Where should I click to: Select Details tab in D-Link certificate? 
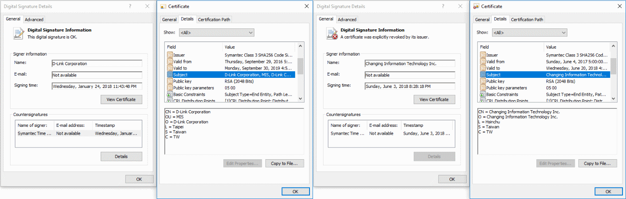pos(187,19)
